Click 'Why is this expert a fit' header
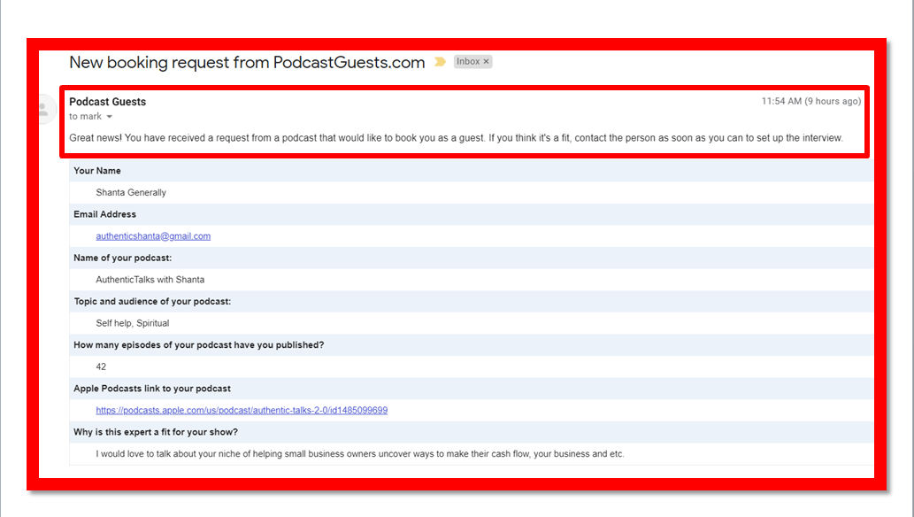The width and height of the screenshot is (914, 517). pos(156,432)
